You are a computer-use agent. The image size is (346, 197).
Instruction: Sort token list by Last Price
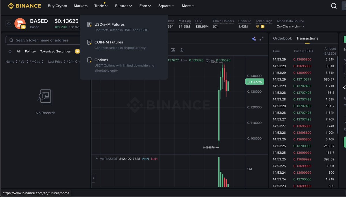[x=57, y=62]
